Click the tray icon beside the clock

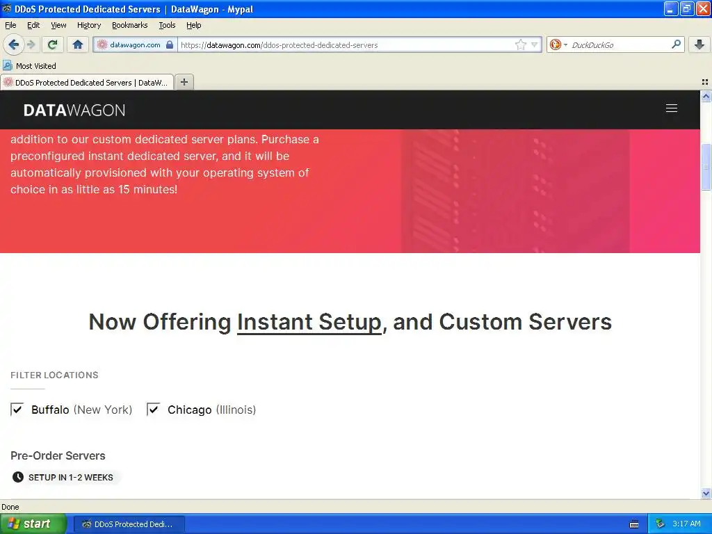tap(660, 524)
